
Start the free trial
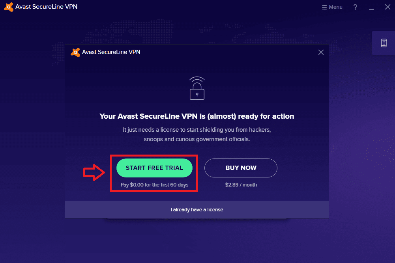click(x=154, y=168)
